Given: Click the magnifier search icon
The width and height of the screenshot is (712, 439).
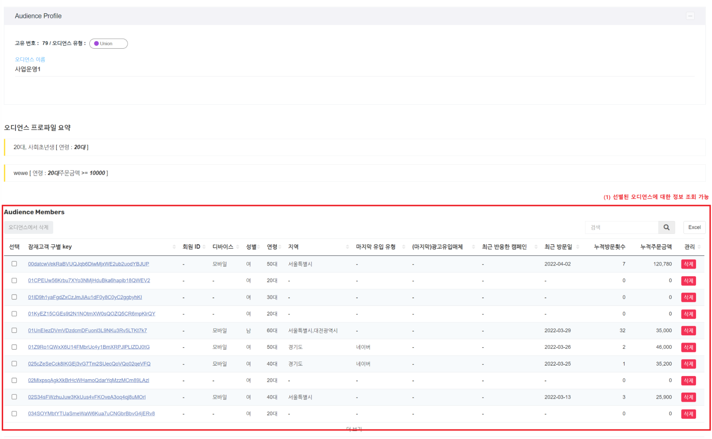Looking at the screenshot, I should pos(666,227).
